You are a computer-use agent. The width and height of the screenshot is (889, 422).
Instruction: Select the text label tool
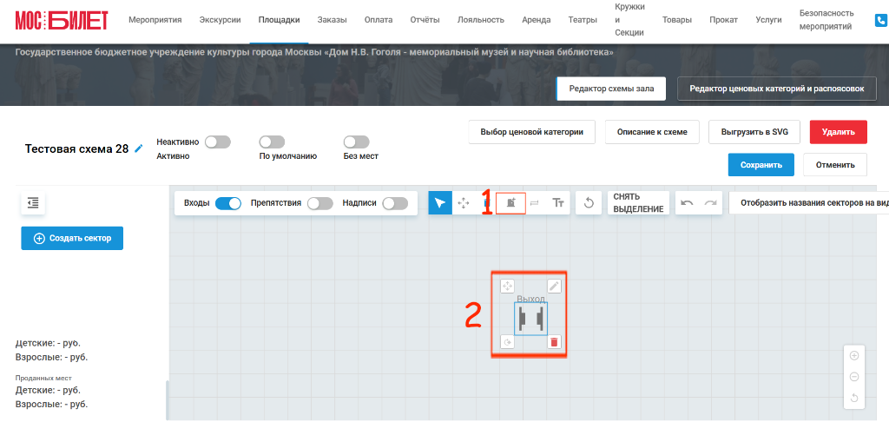pos(558,202)
